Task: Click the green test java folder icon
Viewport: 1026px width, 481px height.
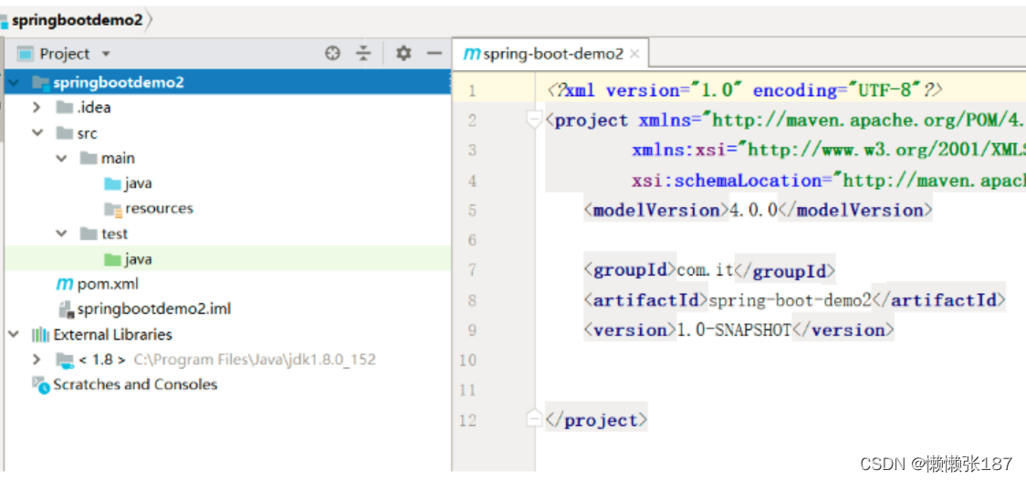Action: (112, 259)
